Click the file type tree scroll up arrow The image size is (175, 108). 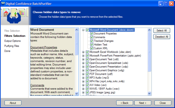149,30
